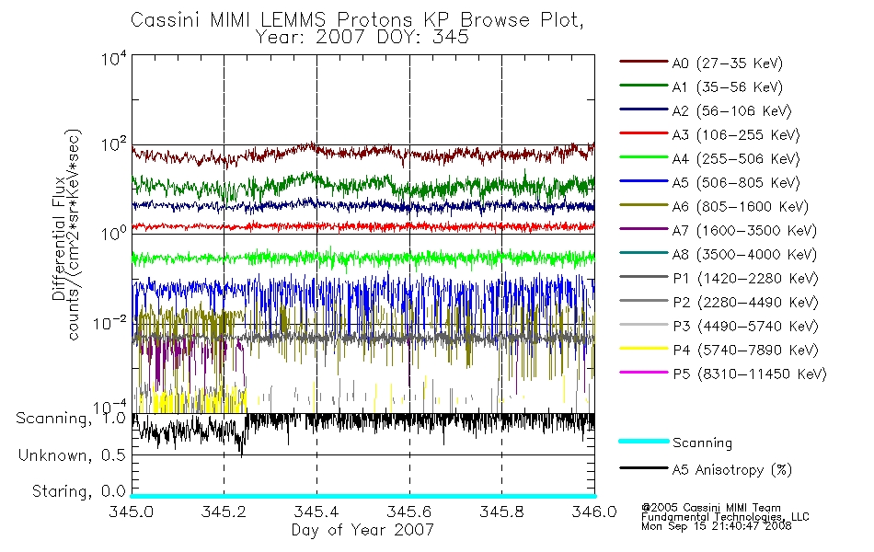874x552 pixels.
Task: Click the Fundamental Technologies, LLC text
Action: pos(725,517)
